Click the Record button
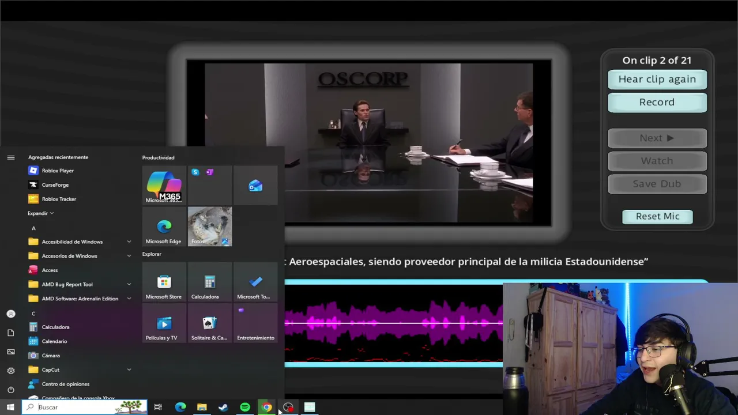 [657, 102]
